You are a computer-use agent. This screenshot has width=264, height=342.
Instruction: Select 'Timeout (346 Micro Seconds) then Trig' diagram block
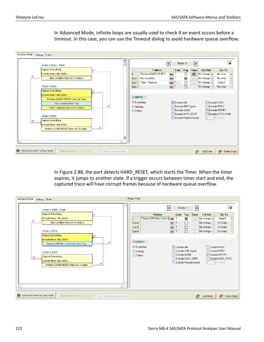pyautogui.click(x=68, y=244)
